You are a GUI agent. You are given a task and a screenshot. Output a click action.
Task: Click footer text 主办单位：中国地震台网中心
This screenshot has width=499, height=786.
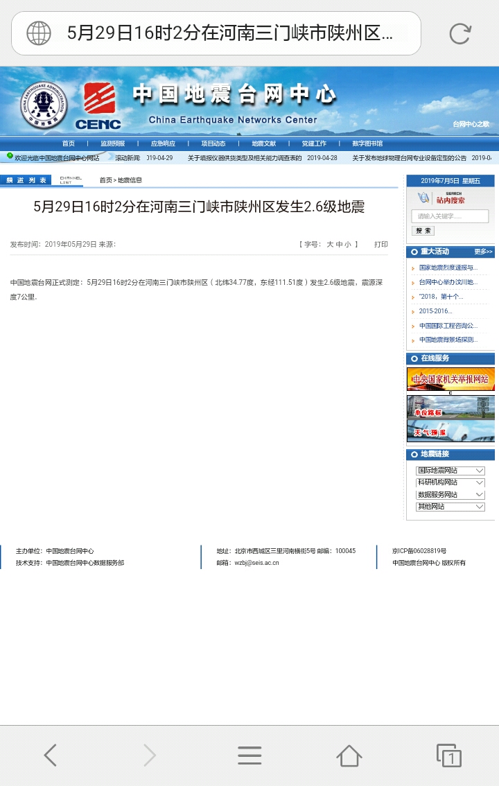(x=55, y=551)
